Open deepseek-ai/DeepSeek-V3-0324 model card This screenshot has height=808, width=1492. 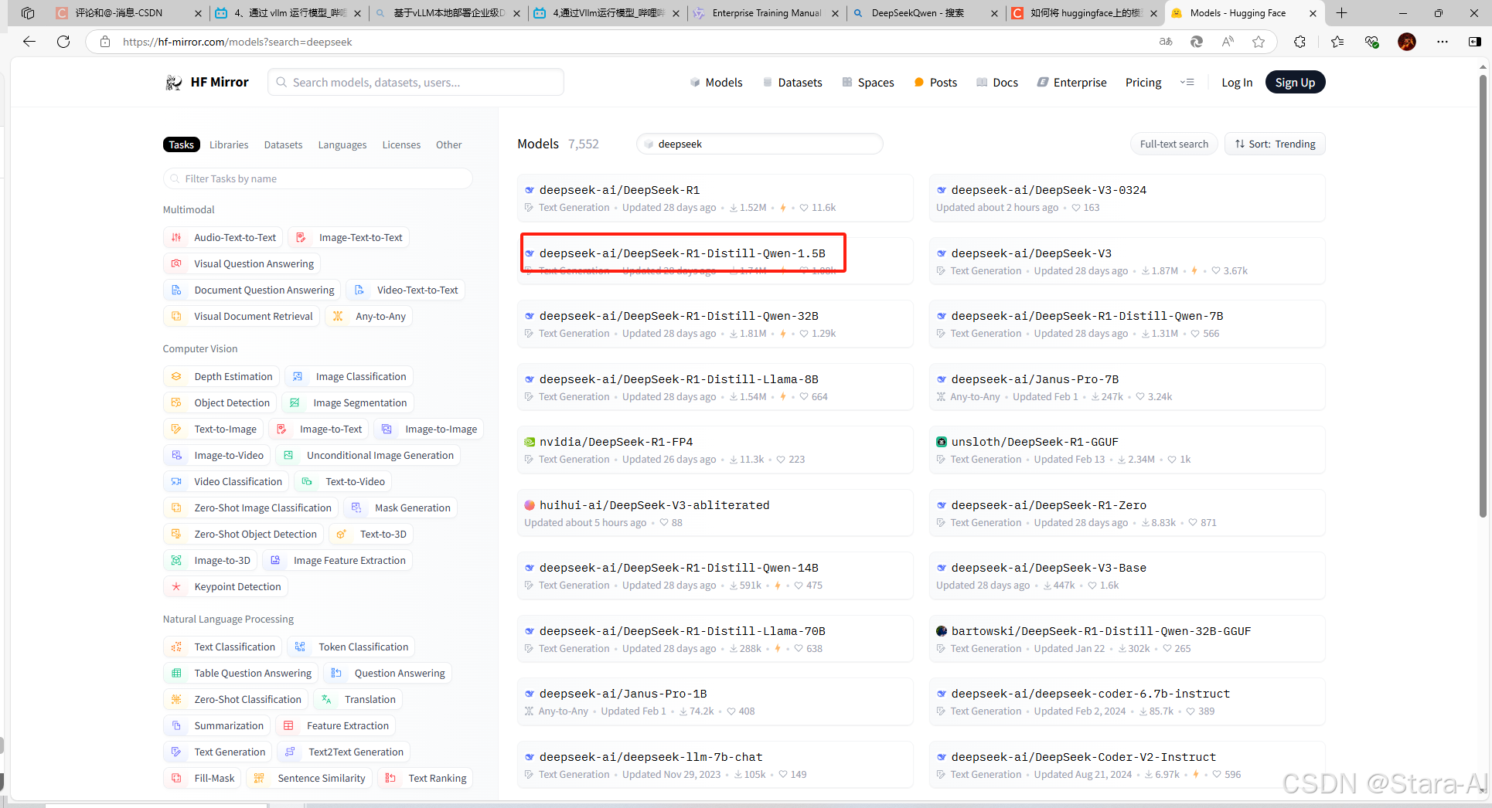pos(1127,198)
